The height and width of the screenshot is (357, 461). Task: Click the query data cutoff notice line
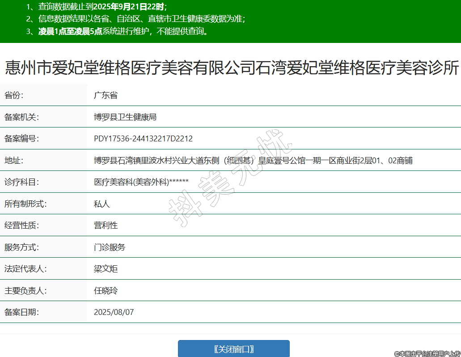[96, 7]
